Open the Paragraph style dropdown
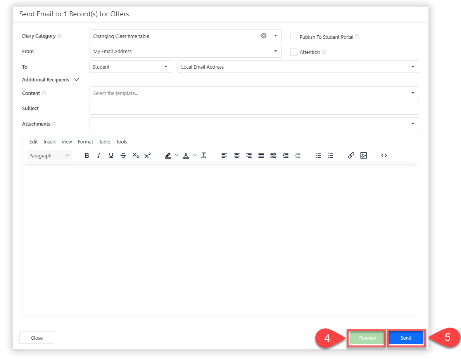Viewport: 461px width, 359px height. point(49,155)
